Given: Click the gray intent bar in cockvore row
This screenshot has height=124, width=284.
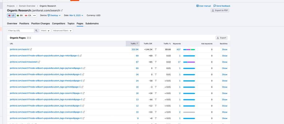Looking at the screenshot, I should coord(189,112).
